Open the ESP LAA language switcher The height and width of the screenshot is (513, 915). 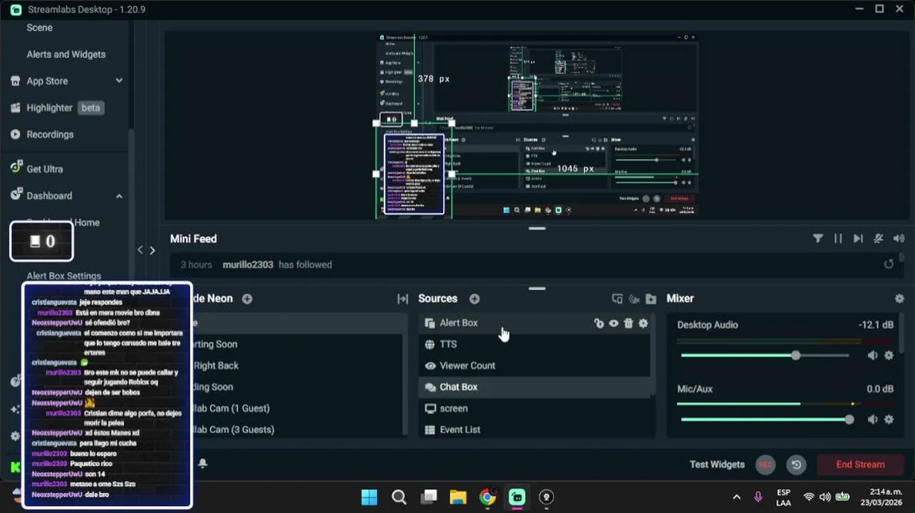pyautogui.click(x=783, y=497)
